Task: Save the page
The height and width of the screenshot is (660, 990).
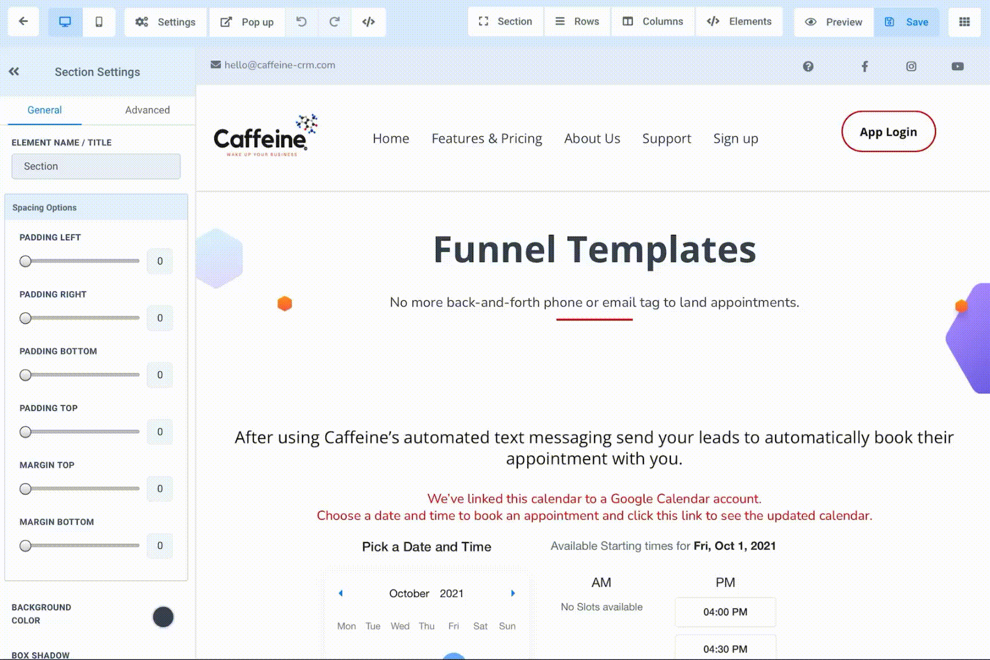Action: [906, 22]
